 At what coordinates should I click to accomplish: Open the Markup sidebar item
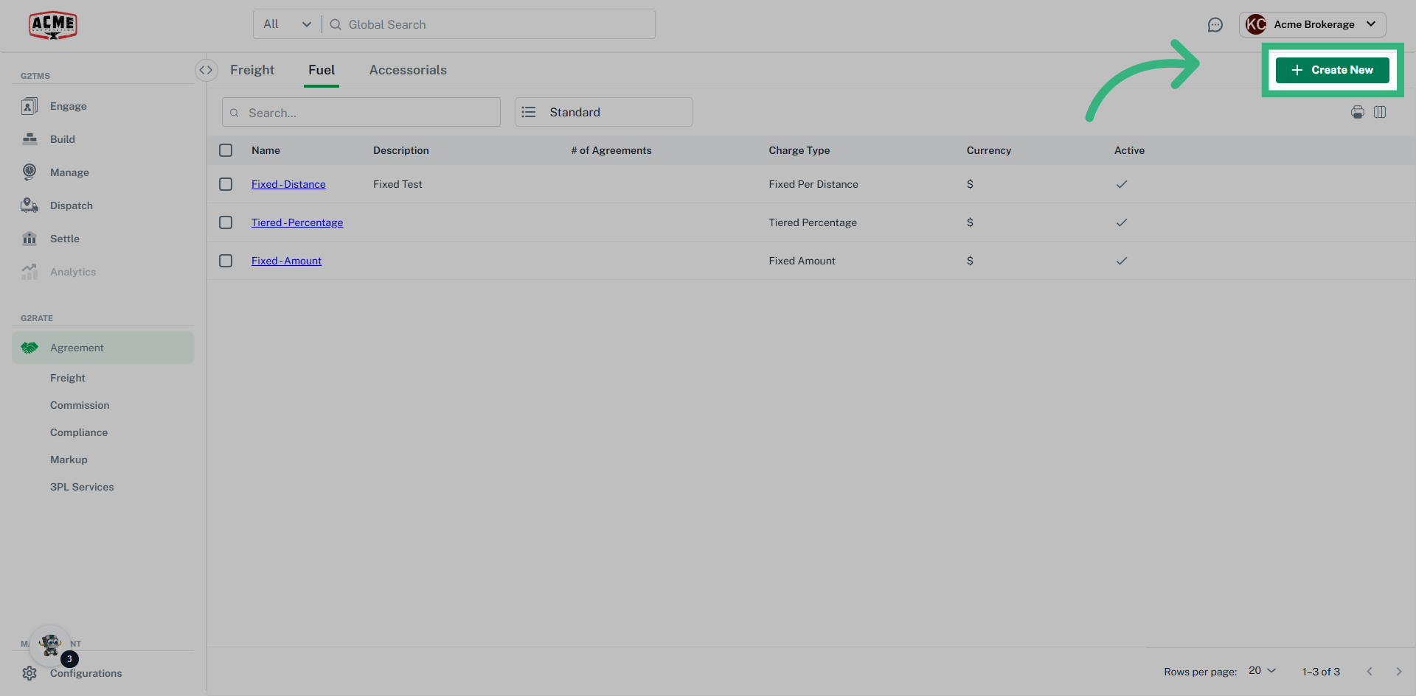click(x=69, y=460)
